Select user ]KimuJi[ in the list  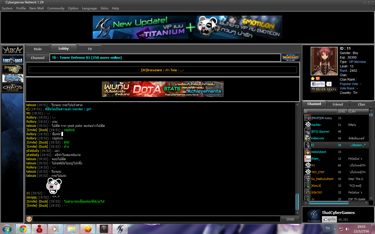(x=336, y=186)
